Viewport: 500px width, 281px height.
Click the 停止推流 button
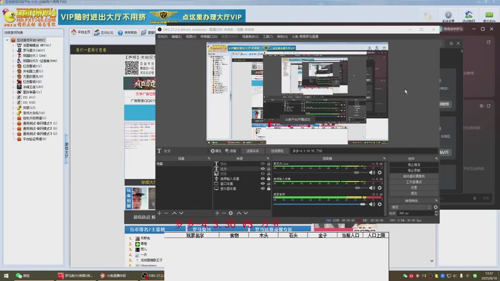(414, 165)
